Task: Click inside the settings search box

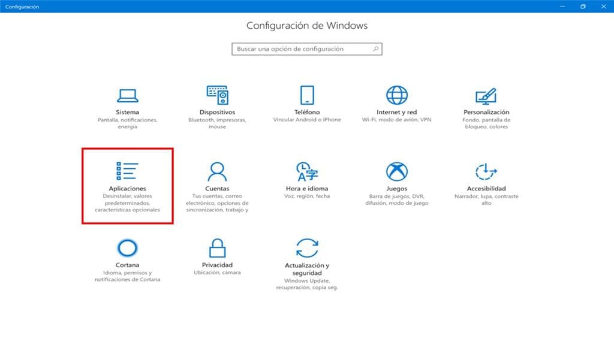Action: (x=300, y=49)
